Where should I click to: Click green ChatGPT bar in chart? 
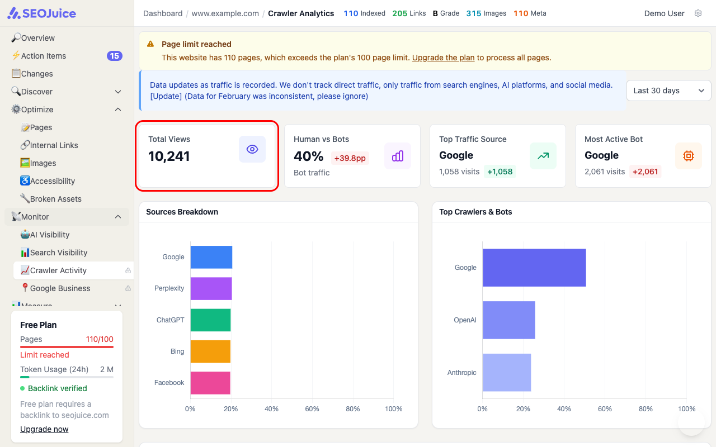[211, 320]
